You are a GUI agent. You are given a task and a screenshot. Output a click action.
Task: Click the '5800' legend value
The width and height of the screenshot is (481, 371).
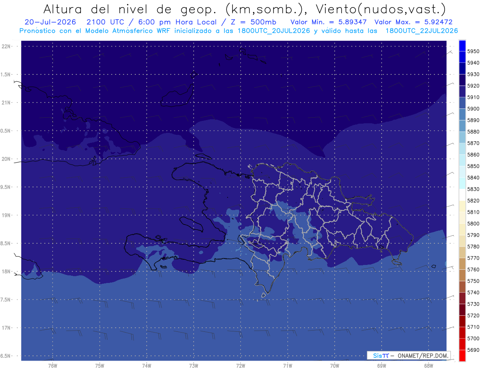[x=473, y=224]
